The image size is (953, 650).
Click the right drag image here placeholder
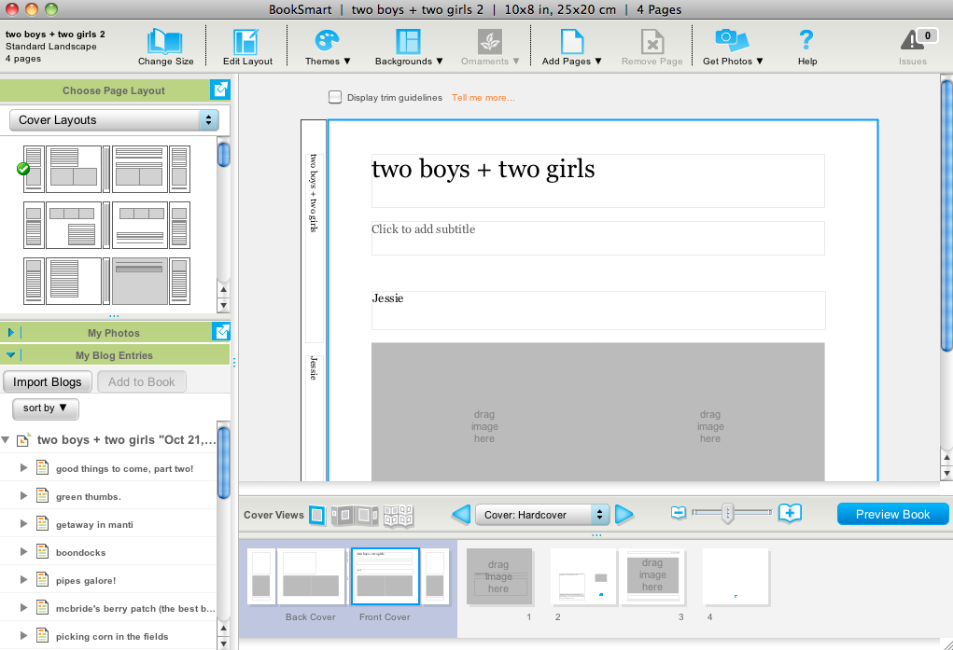click(711, 411)
